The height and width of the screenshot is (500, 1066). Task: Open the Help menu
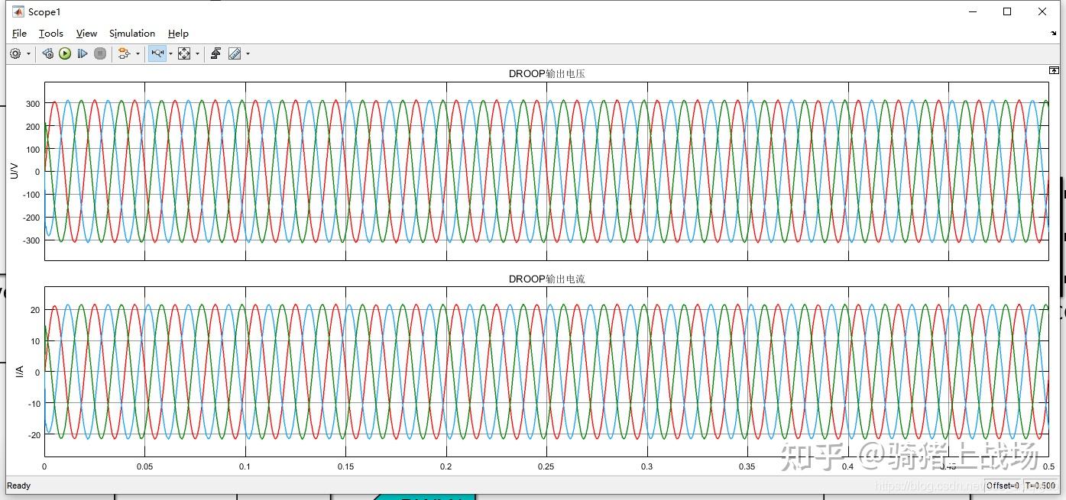point(178,34)
